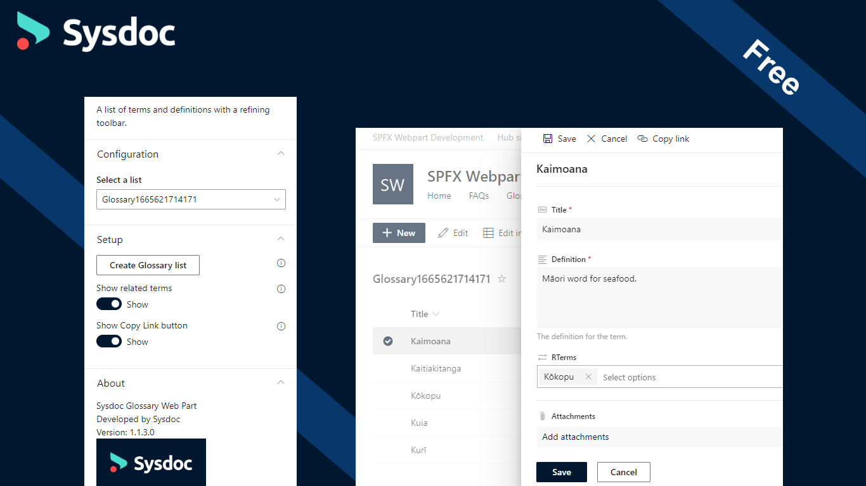This screenshot has width=866, height=486.
Task: Select the Kōkopu list row
Action: pos(447,396)
